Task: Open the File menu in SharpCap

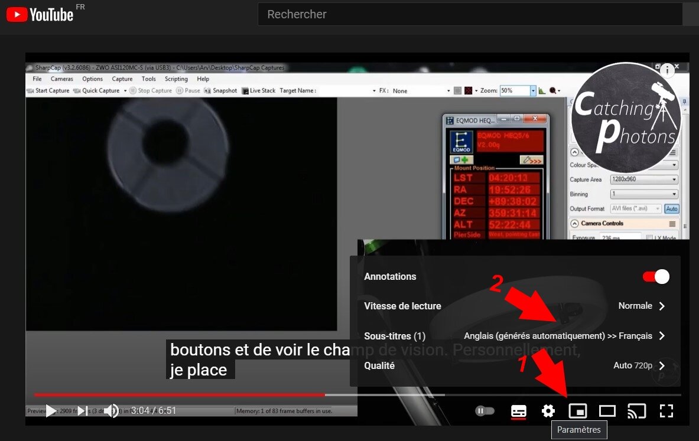Action: (37, 79)
